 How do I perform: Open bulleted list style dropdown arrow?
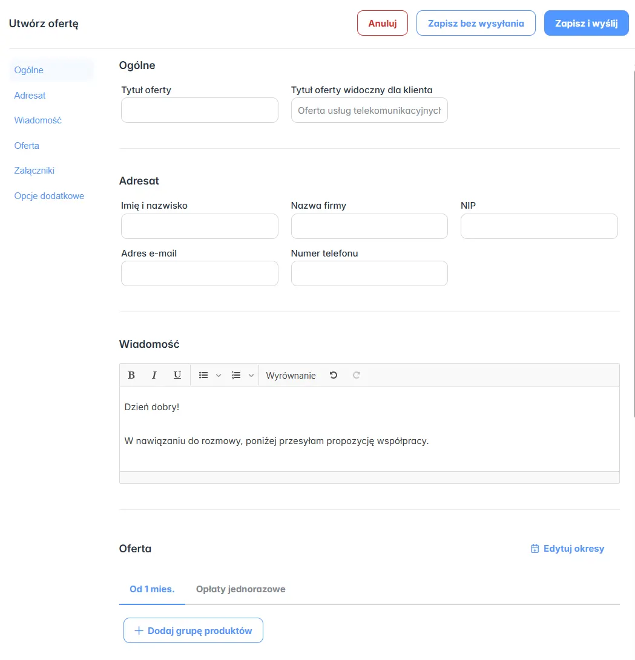pyautogui.click(x=219, y=375)
